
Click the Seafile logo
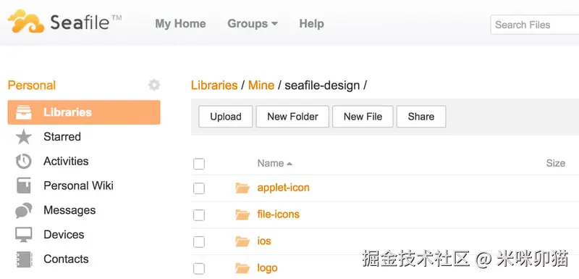point(64,22)
